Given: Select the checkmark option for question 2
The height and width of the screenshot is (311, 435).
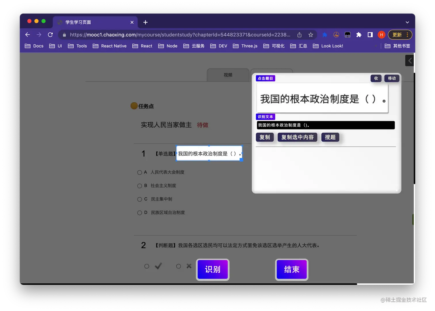Looking at the screenshot, I should [x=147, y=266].
